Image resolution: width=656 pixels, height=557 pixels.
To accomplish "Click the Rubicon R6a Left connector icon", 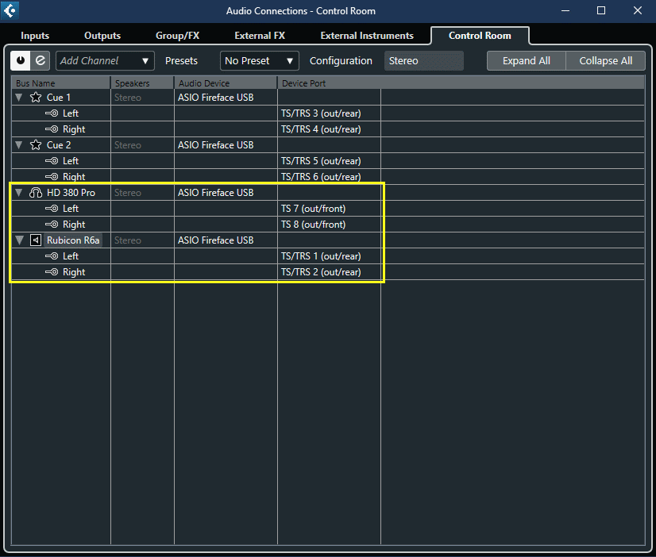I will (x=52, y=256).
